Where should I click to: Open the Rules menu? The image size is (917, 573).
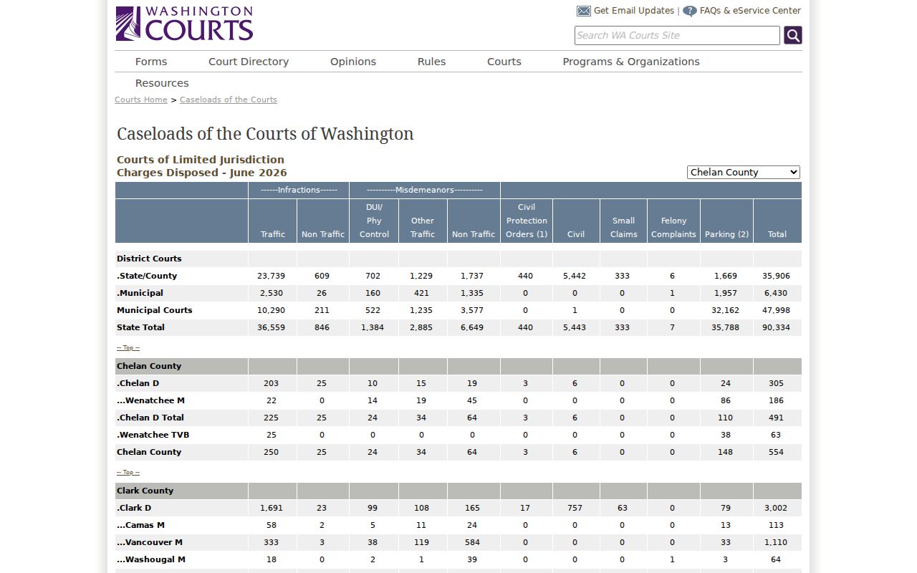tap(431, 62)
